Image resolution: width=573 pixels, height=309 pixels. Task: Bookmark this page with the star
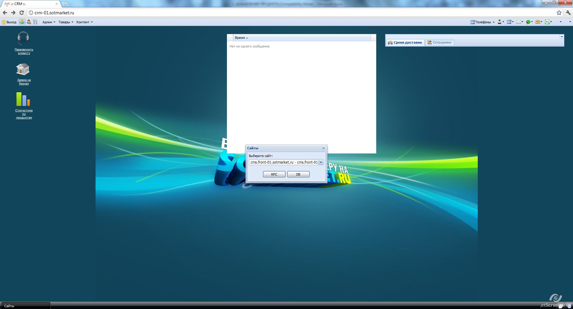(x=559, y=13)
